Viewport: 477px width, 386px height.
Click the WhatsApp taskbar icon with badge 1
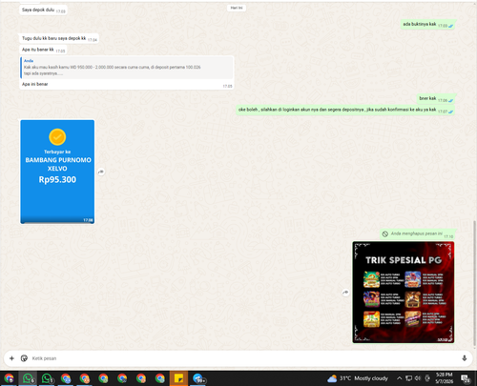(48, 378)
